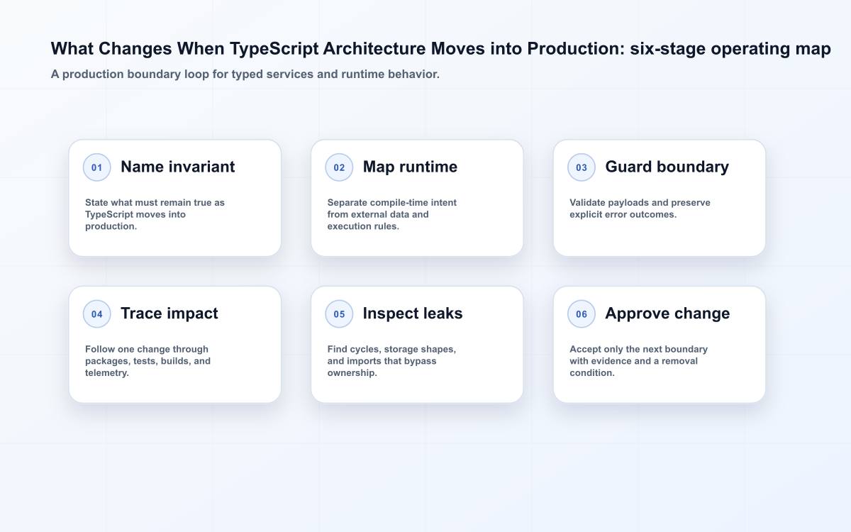The height and width of the screenshot is (532, 851).
Task: Select the 'Guard boundary' card heading
Action: point(667,167)
